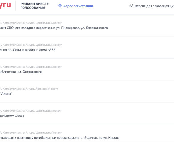The height and width of the screenshot is (142, 174).
Task: Click the glasses accessibility icon
Action: 131,6
